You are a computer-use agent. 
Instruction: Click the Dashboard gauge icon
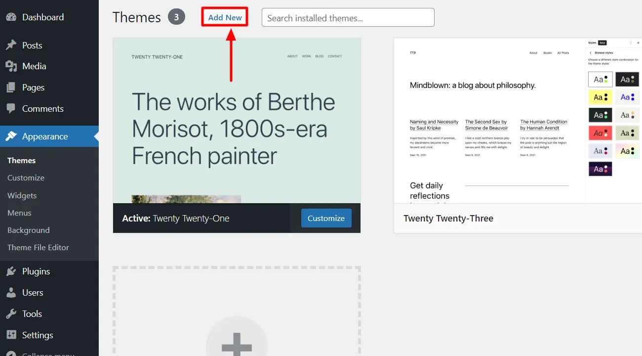11,17
